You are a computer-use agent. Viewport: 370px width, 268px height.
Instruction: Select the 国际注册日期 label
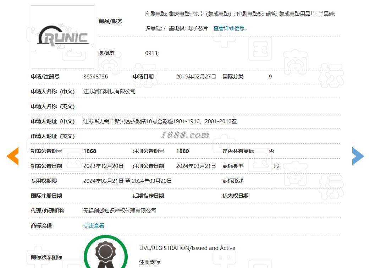point(46,196)
